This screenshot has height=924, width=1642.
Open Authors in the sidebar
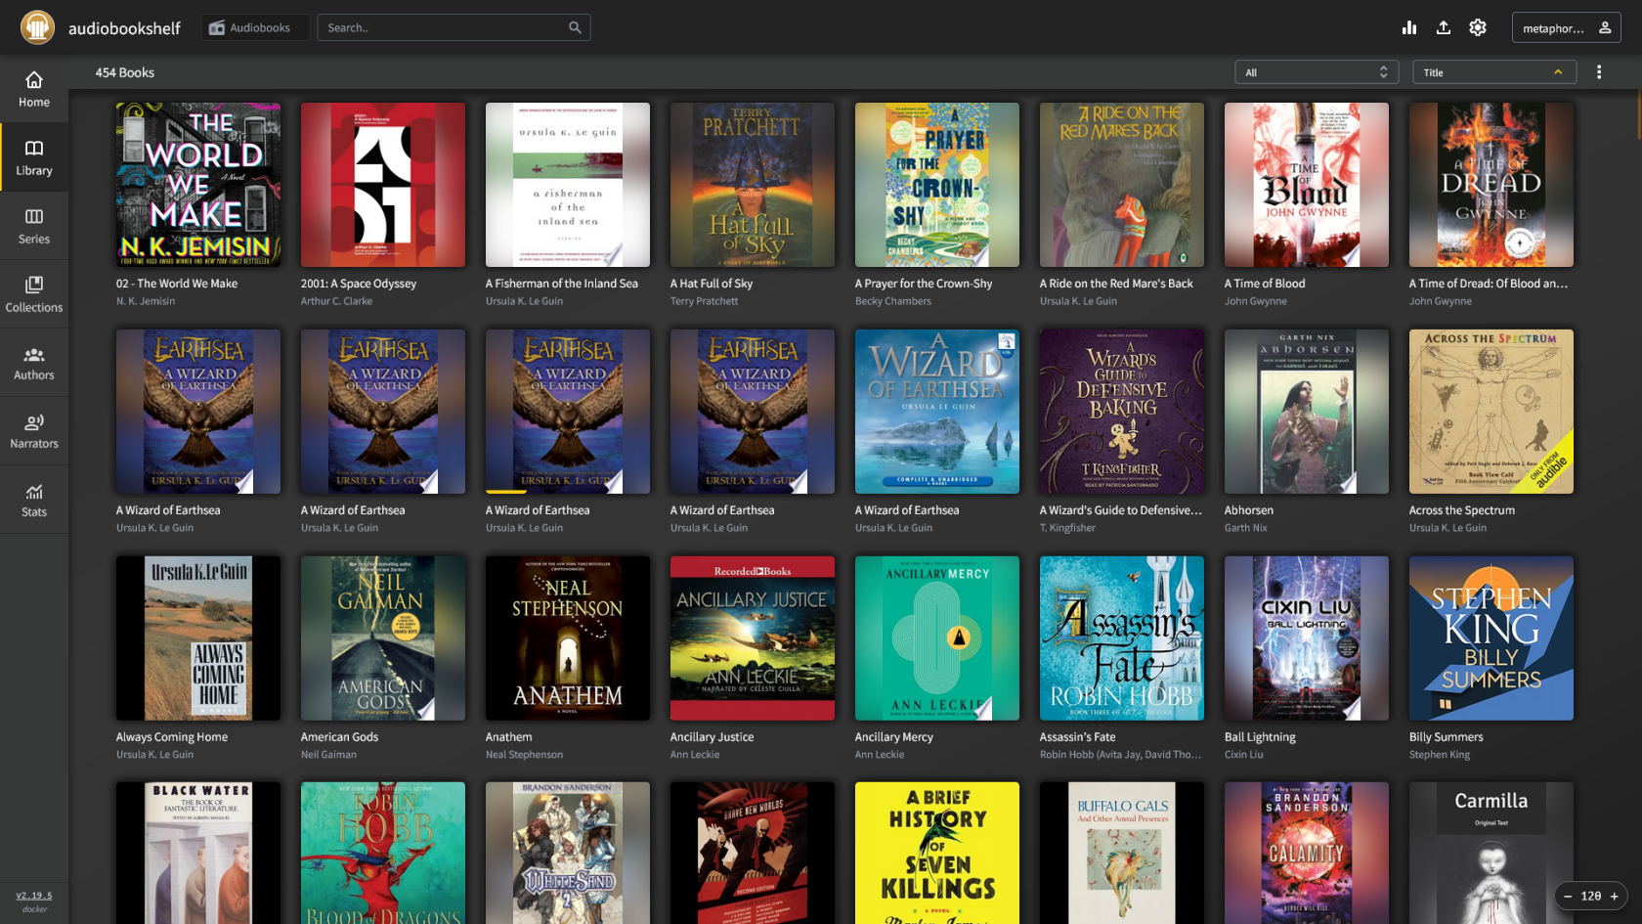tap(34, 363)
